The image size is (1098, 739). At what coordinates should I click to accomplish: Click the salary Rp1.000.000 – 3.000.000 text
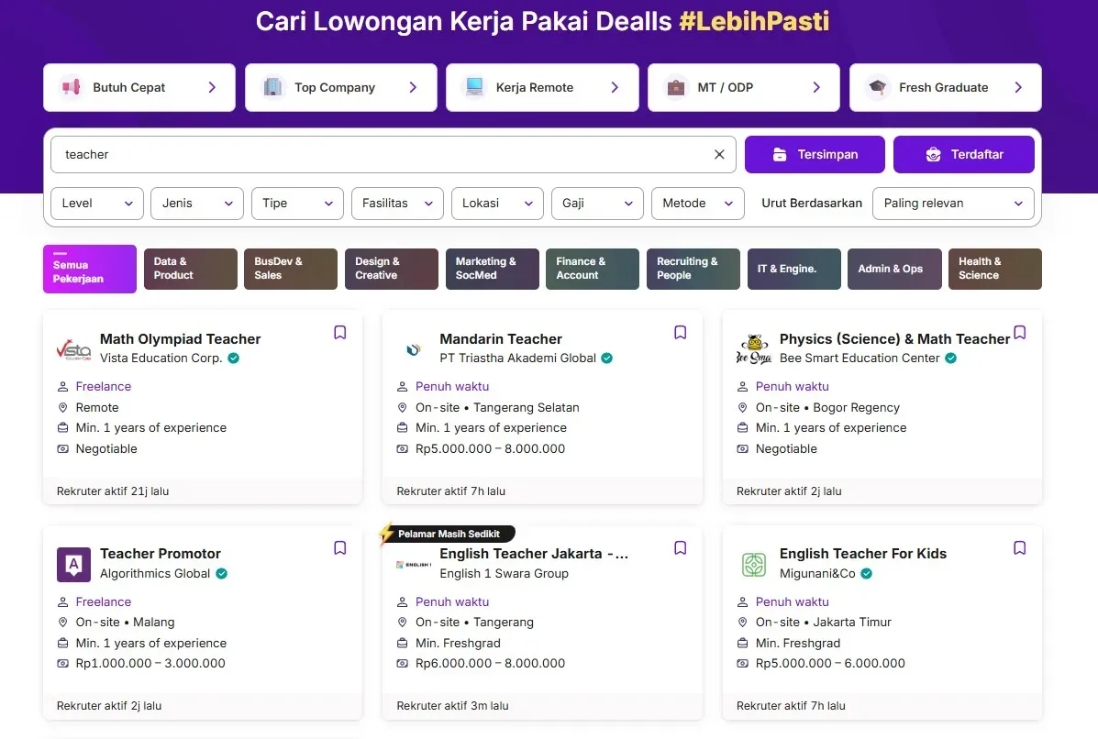tap(150, 664)
